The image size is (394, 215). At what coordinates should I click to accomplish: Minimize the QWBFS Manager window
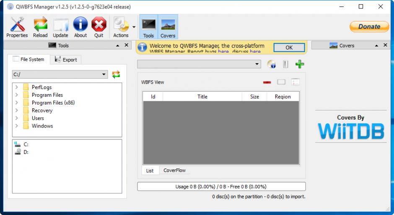pos(341,7)
